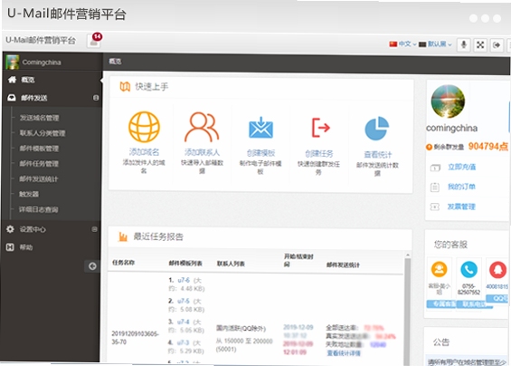Click the scroll-up arrow of task table
This screenshot has width=511, height=366.
408,255
